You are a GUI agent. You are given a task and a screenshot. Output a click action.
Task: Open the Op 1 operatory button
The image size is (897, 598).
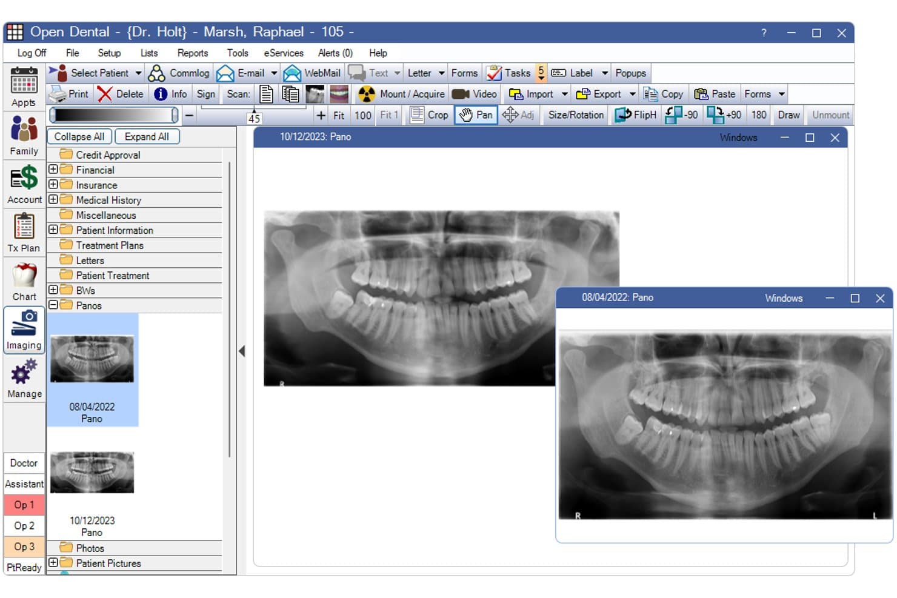(x=24, y=505)
